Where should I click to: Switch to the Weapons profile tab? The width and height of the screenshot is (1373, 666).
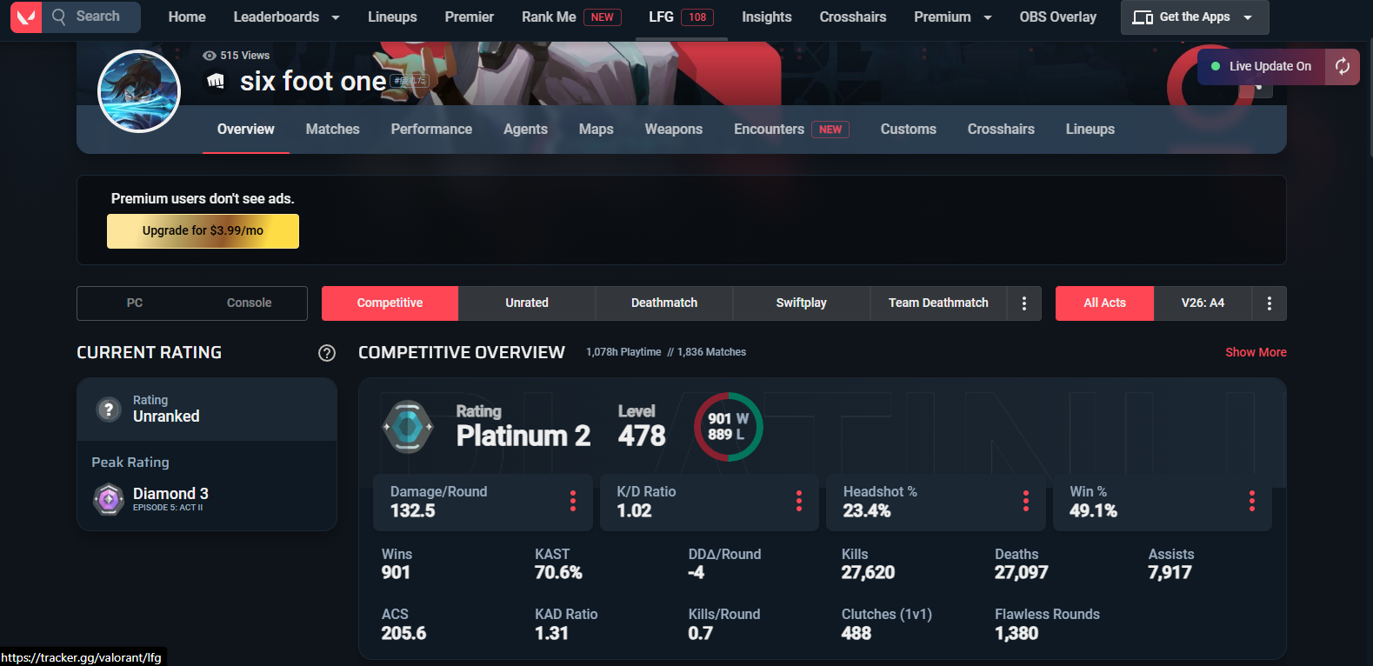pos(674,130)
